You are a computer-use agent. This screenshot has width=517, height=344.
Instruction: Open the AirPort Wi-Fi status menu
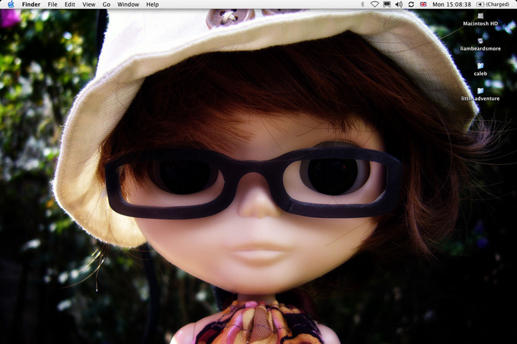375,5
